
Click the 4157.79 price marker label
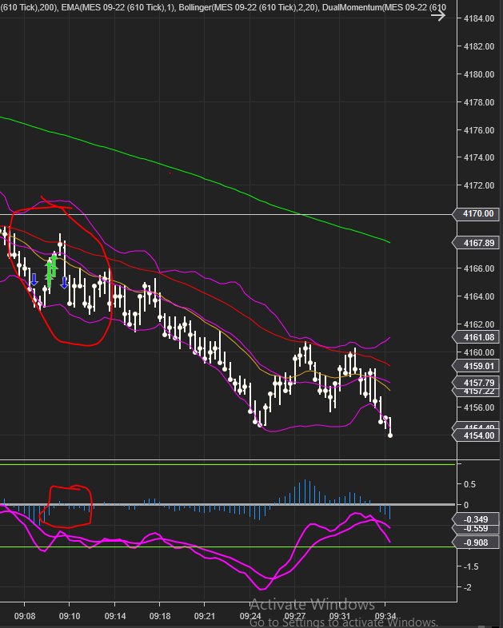(x=475, y=383)
